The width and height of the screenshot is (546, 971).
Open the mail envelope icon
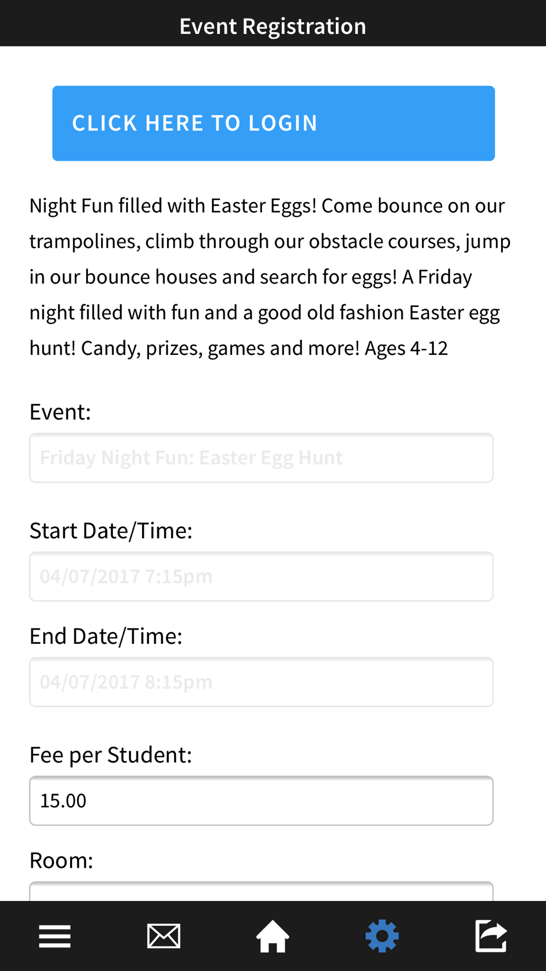pyautogui.click(x=164, y=936)
